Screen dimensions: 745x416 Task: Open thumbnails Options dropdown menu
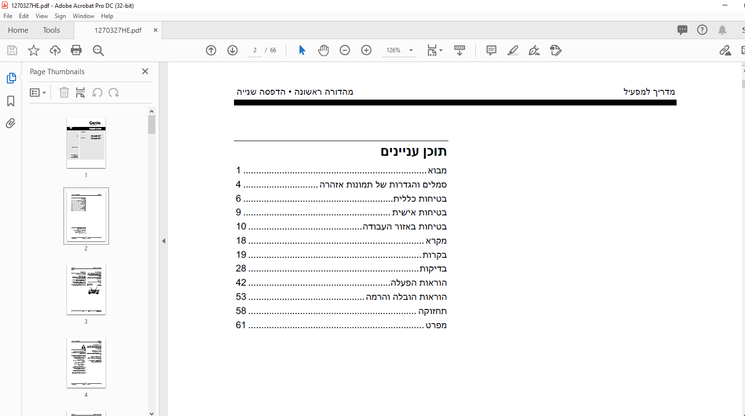(x=38, y=92)
